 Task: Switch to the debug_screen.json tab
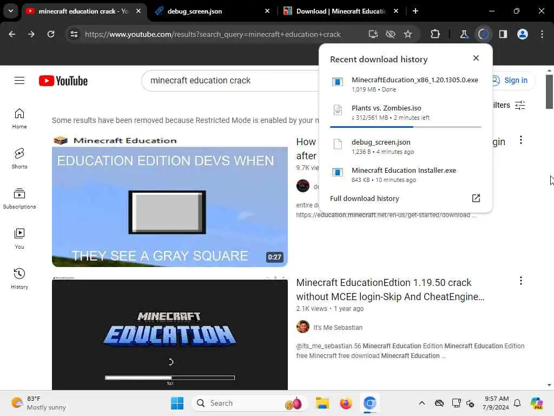coord(212,11)
